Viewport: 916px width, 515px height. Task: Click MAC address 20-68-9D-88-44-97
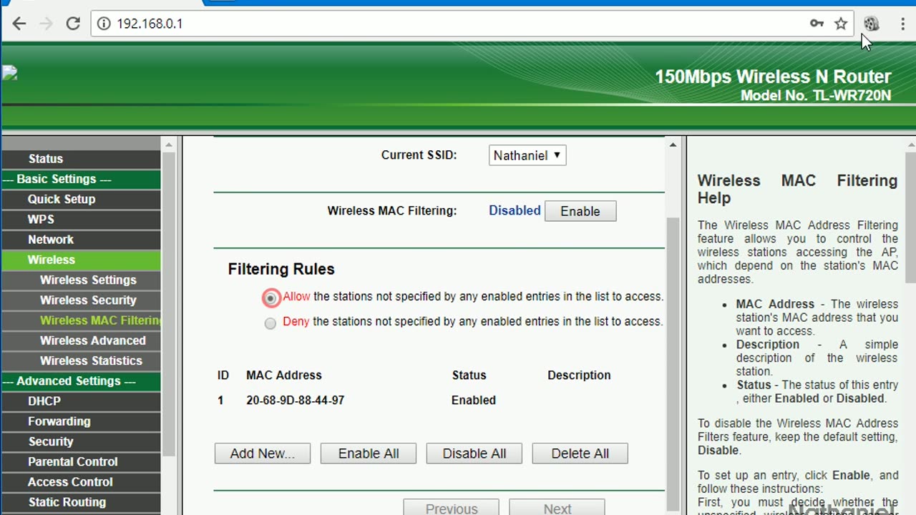[x=295, y=401]
